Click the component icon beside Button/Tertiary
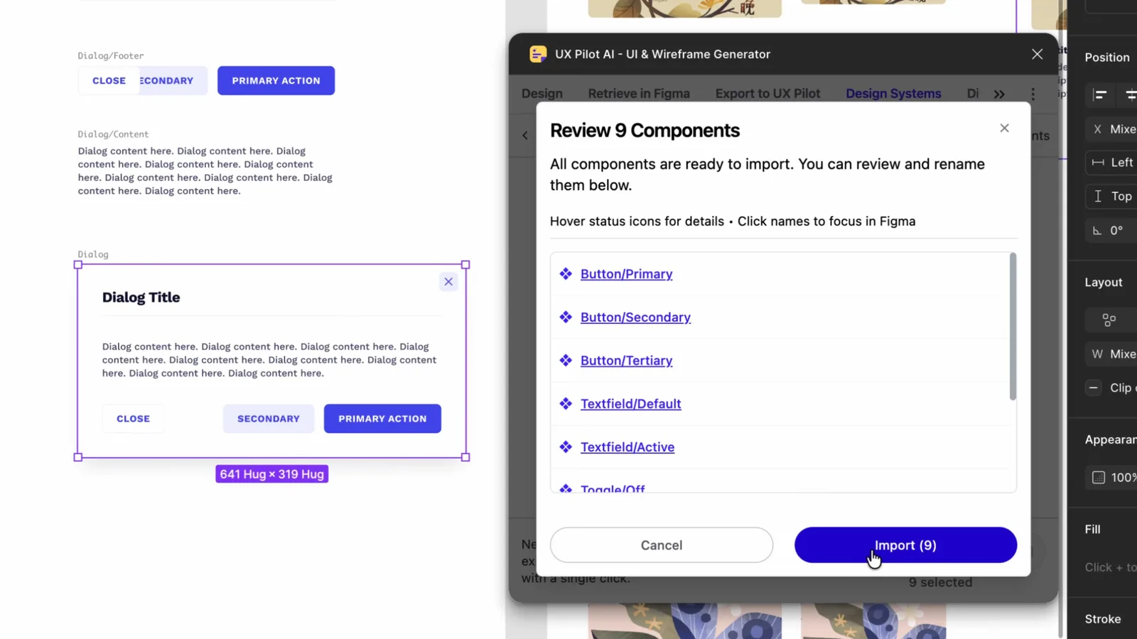The image size is (1137, 639). pyautogui.click(x=566, y=360)
